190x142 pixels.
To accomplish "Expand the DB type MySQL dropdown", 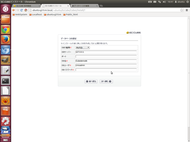I will (82, 48).
